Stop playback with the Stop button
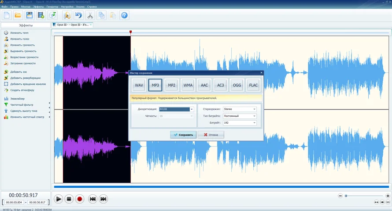The width and height of the screenshot is (392, 211). click(x=69, y=199)
